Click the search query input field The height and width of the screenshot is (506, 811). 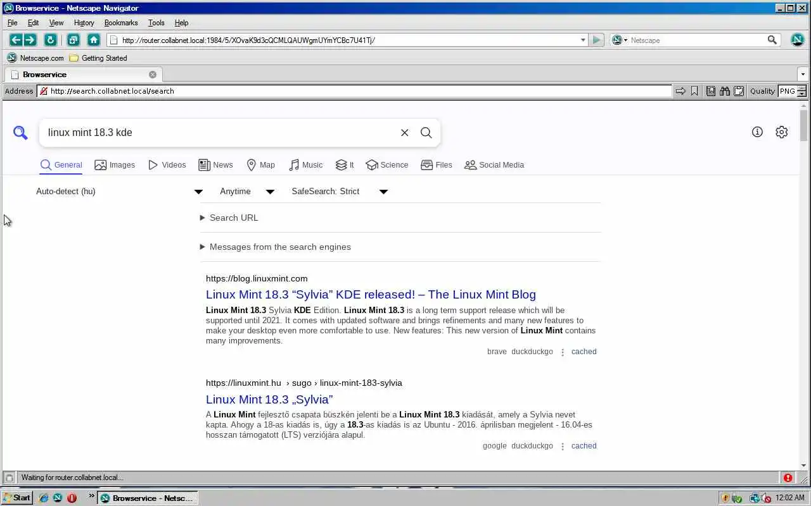tap(219, 132)
